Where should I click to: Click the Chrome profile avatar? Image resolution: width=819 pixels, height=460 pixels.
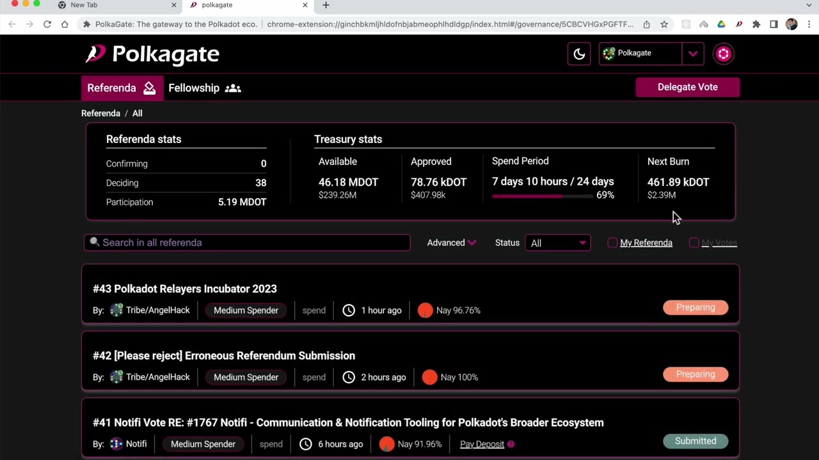pos(791,24)
